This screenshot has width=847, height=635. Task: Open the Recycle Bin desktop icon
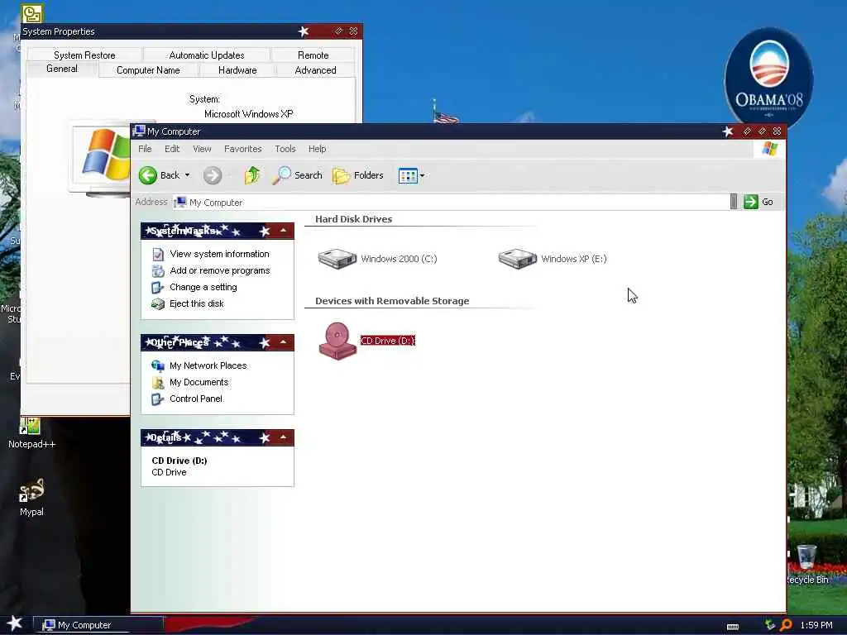807,564
